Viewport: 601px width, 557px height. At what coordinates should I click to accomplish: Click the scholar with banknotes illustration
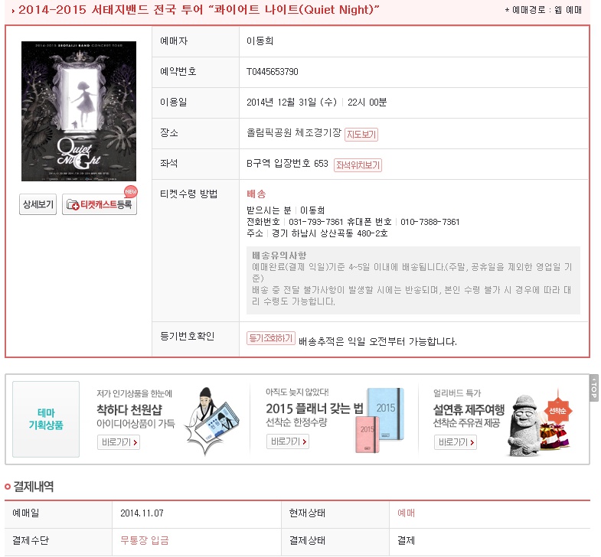click(x=212, y=422)
